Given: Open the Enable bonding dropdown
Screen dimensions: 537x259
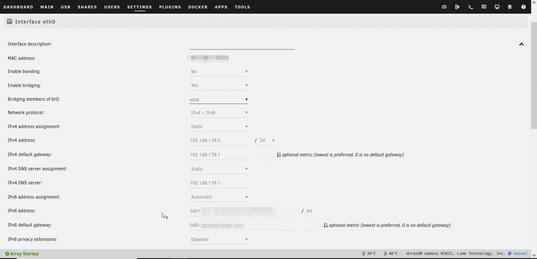Looking at the screenshot, I should click(219, 71).
